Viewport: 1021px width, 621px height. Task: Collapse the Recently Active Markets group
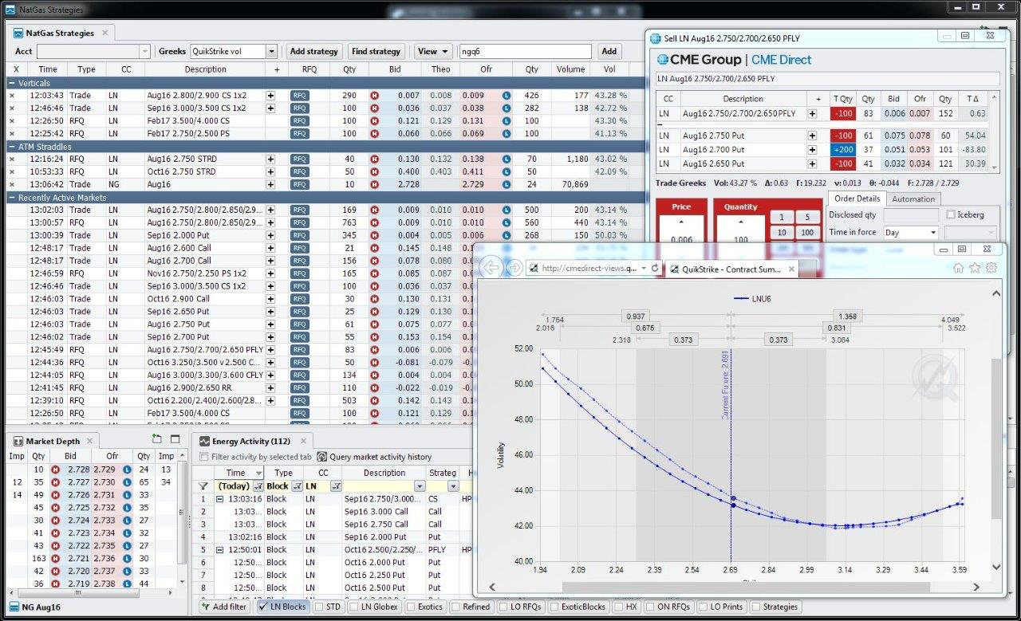coord(11,198)
